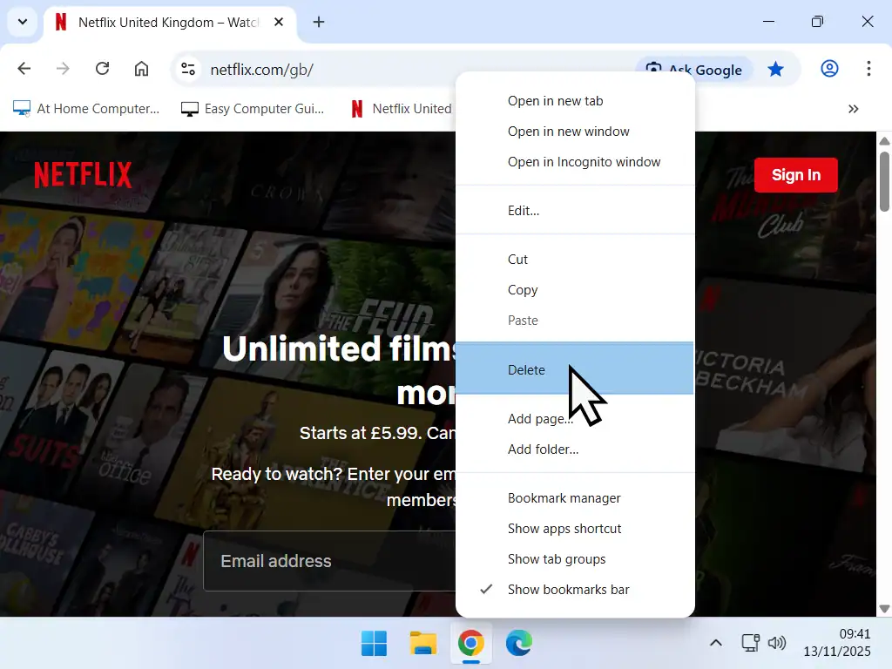Screen dimensions: 892x669
Task: Click the home icon in the toolbar
Action: click(141, 68)
